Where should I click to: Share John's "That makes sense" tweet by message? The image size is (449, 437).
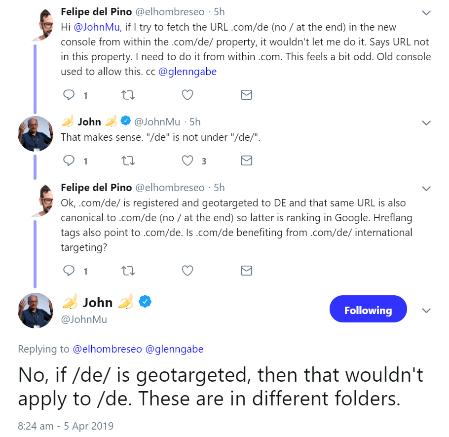pos(246,160)
